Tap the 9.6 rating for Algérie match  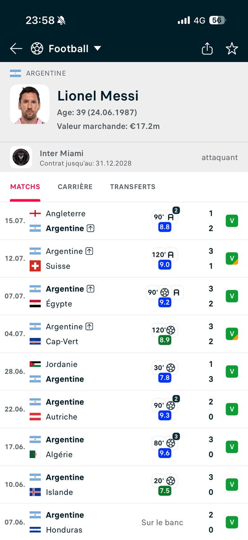pos(164,453)
